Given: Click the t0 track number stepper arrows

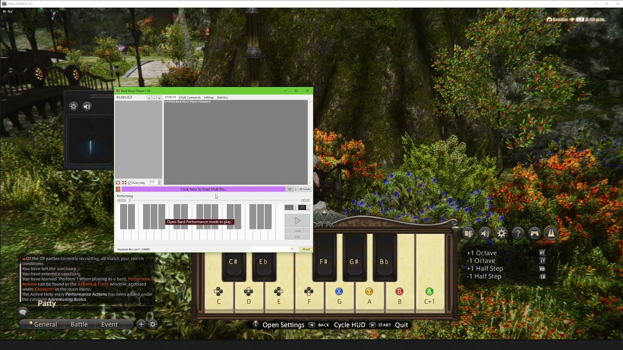Looking at the screenshot, I should coord(296,189).
